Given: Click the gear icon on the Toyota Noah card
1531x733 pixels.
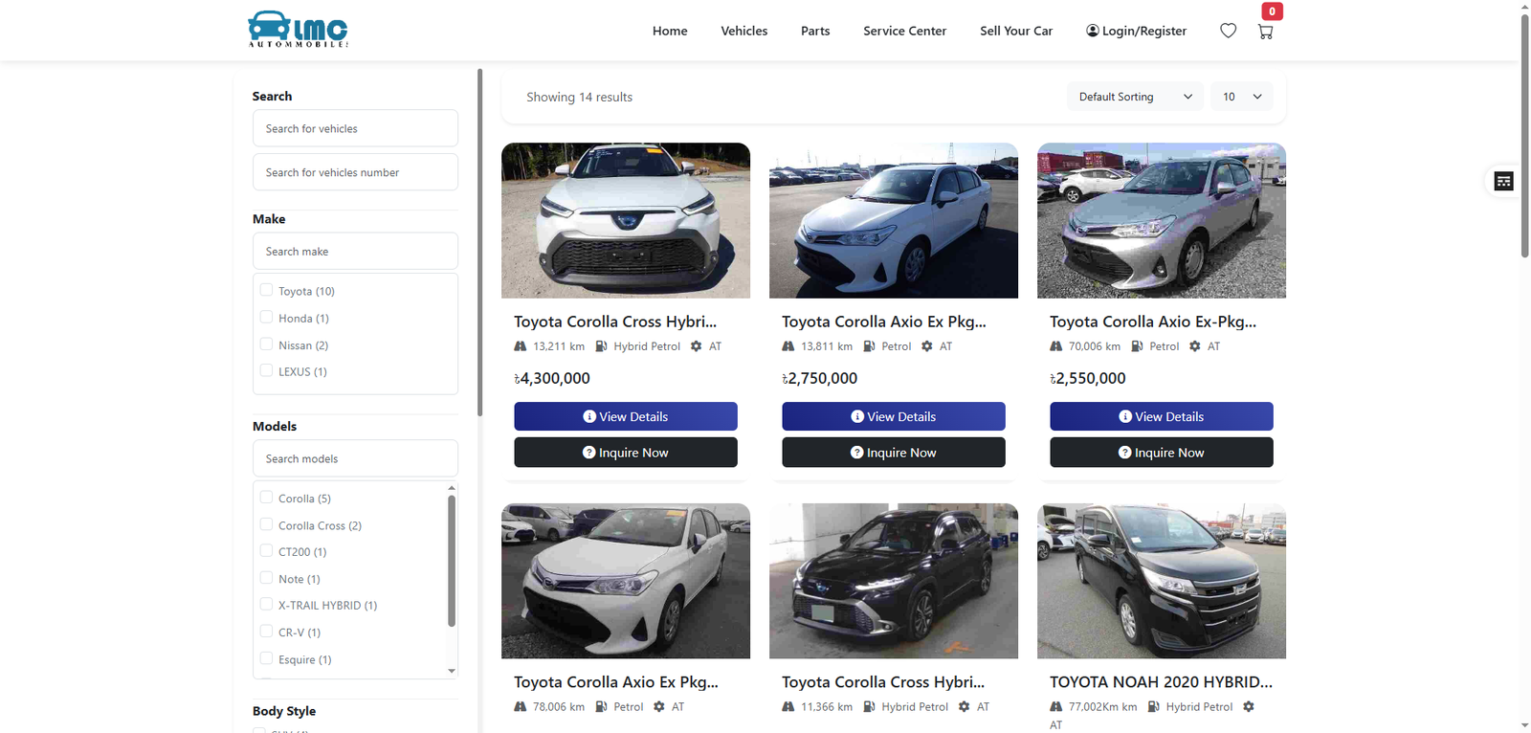Looking at the screenshot, I should pos(1248,707).
